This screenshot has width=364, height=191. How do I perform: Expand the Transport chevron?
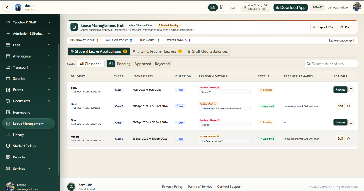(x=49, y=67)
